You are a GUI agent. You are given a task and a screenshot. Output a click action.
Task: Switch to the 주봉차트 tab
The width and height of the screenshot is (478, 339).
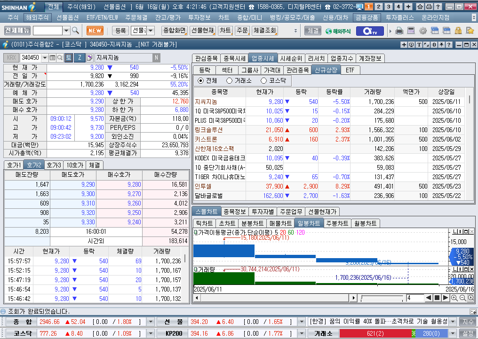[x=337, y=223]
